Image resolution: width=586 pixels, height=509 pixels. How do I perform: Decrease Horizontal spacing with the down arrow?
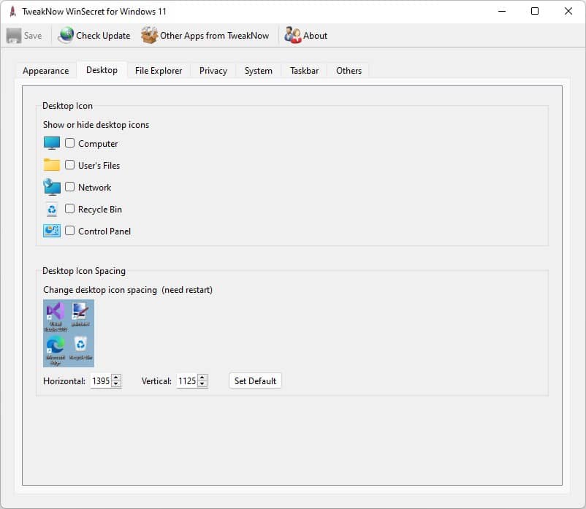(116, 384)
